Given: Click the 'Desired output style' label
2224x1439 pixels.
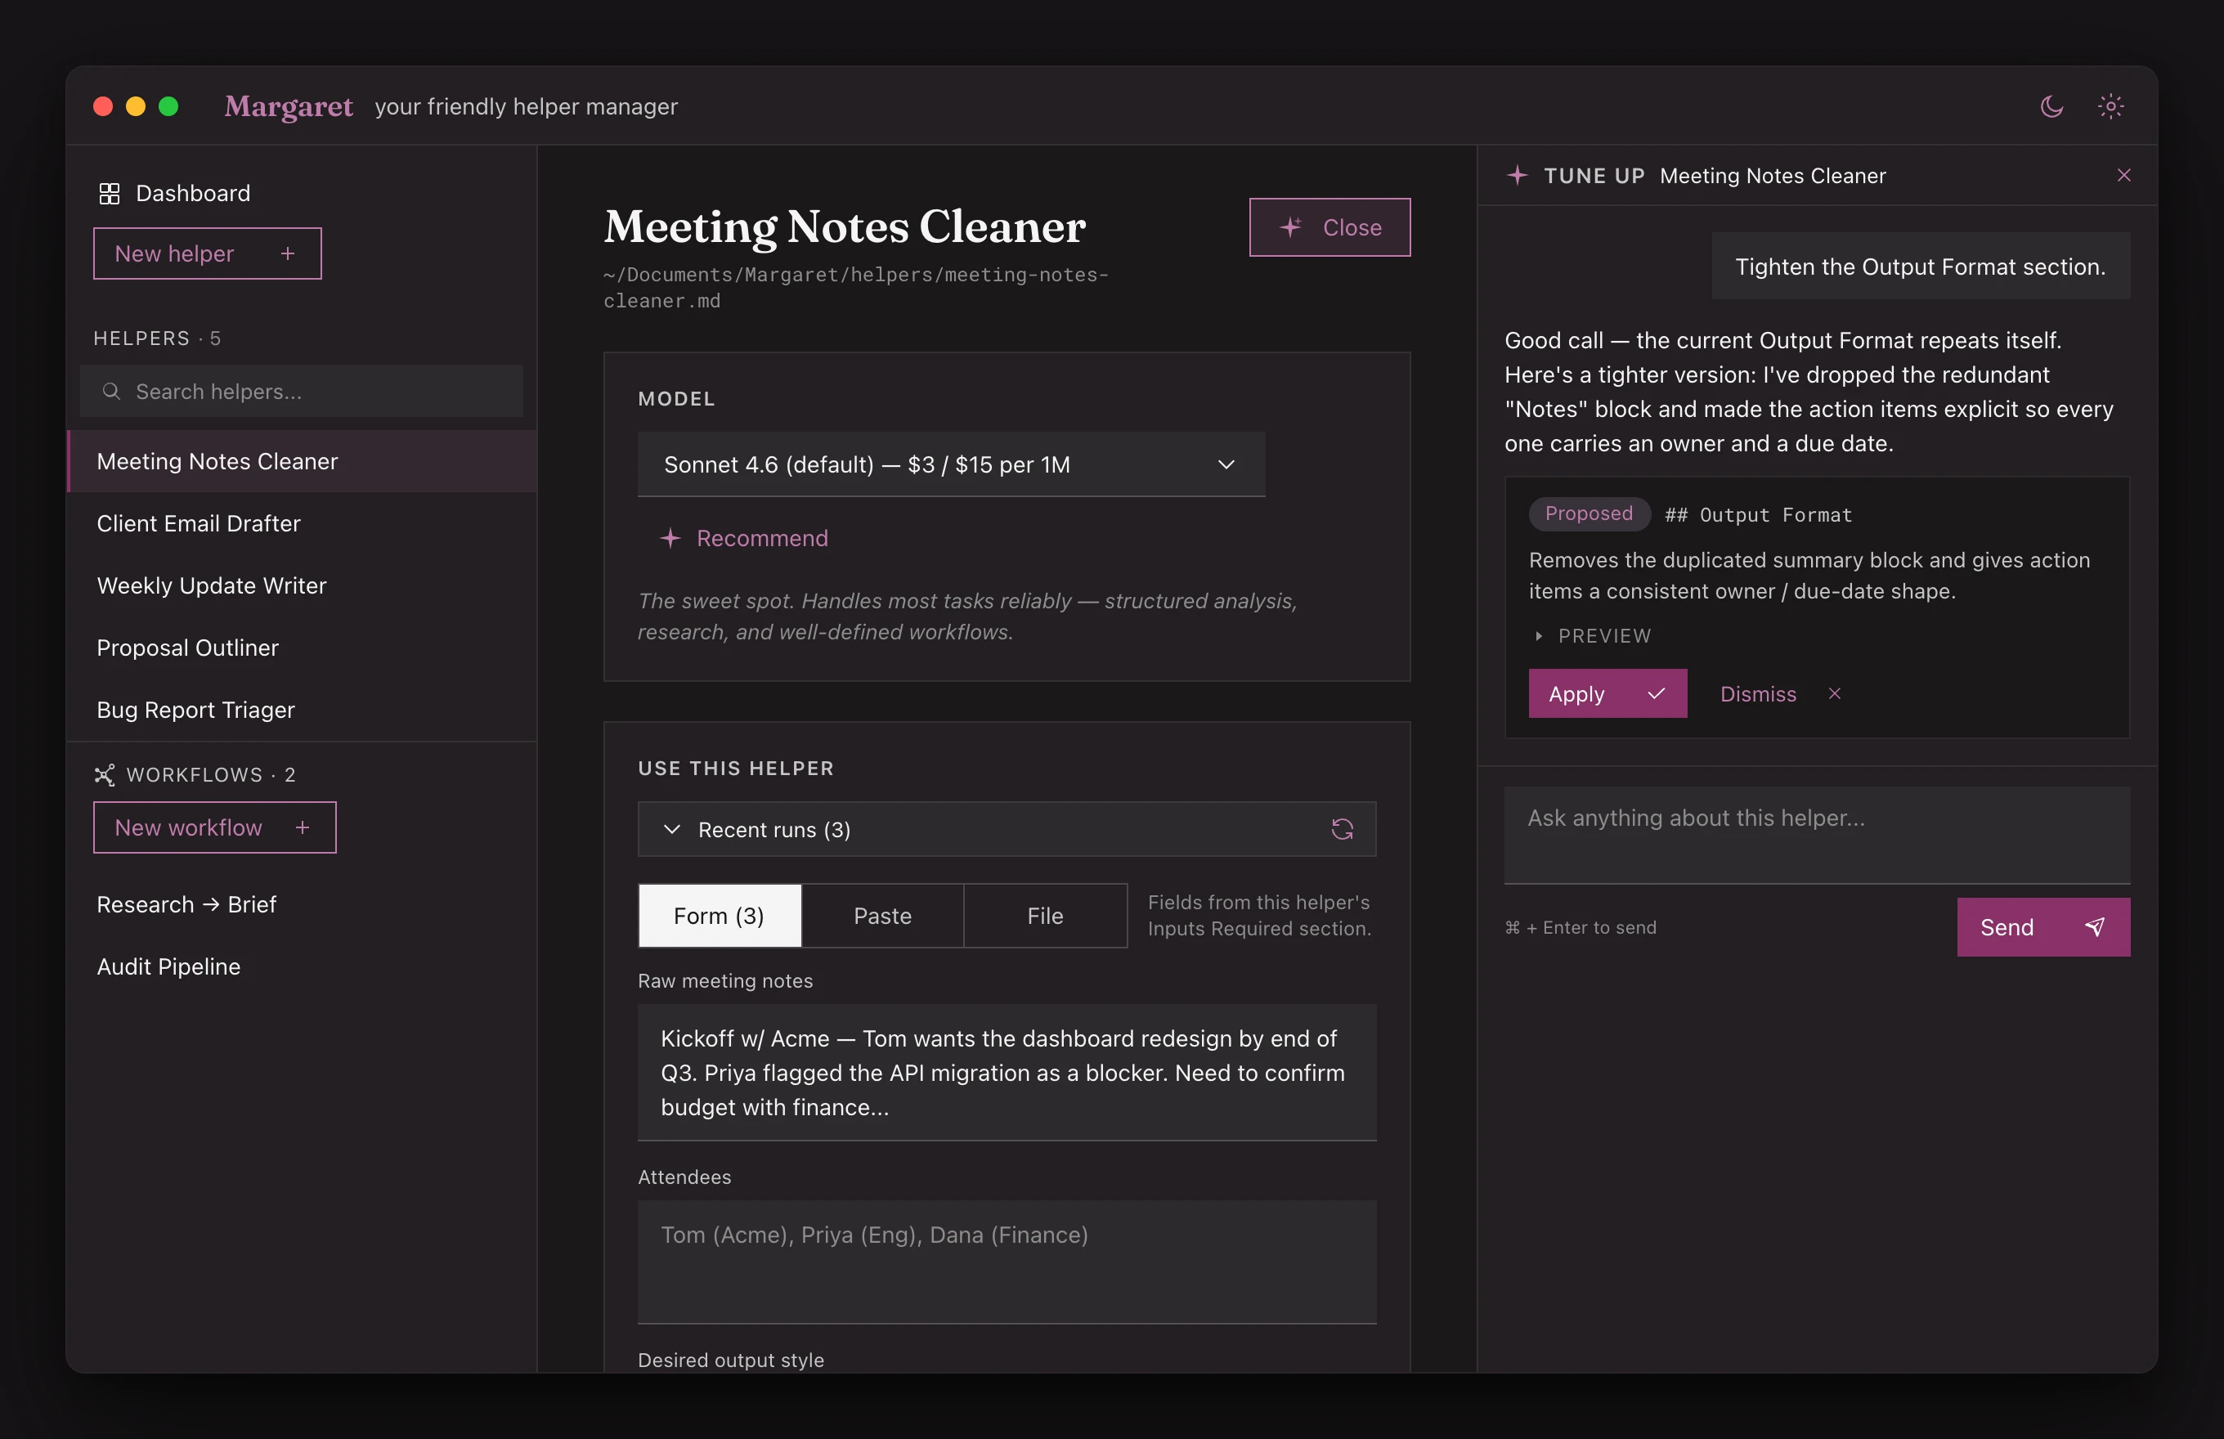Looking at the screenshot, I should [x=731, y=1360].
